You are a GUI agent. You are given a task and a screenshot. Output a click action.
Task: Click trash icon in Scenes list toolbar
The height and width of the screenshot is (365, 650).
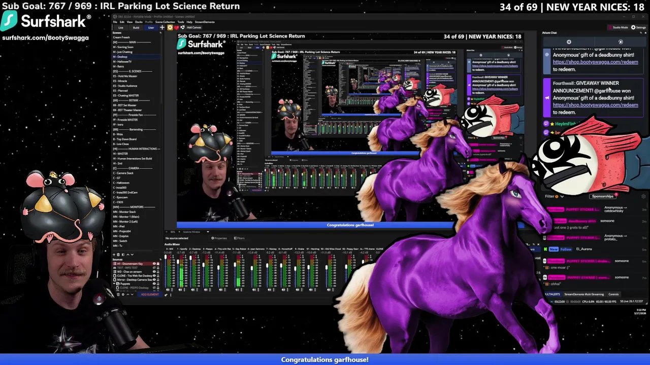pos(118,254)
